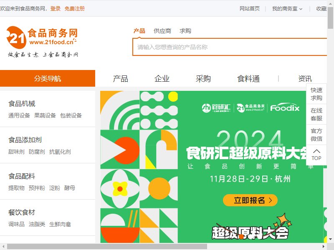Open 生鲜肉禽 subcategory

pyautogui.click(x=60, y=224)
